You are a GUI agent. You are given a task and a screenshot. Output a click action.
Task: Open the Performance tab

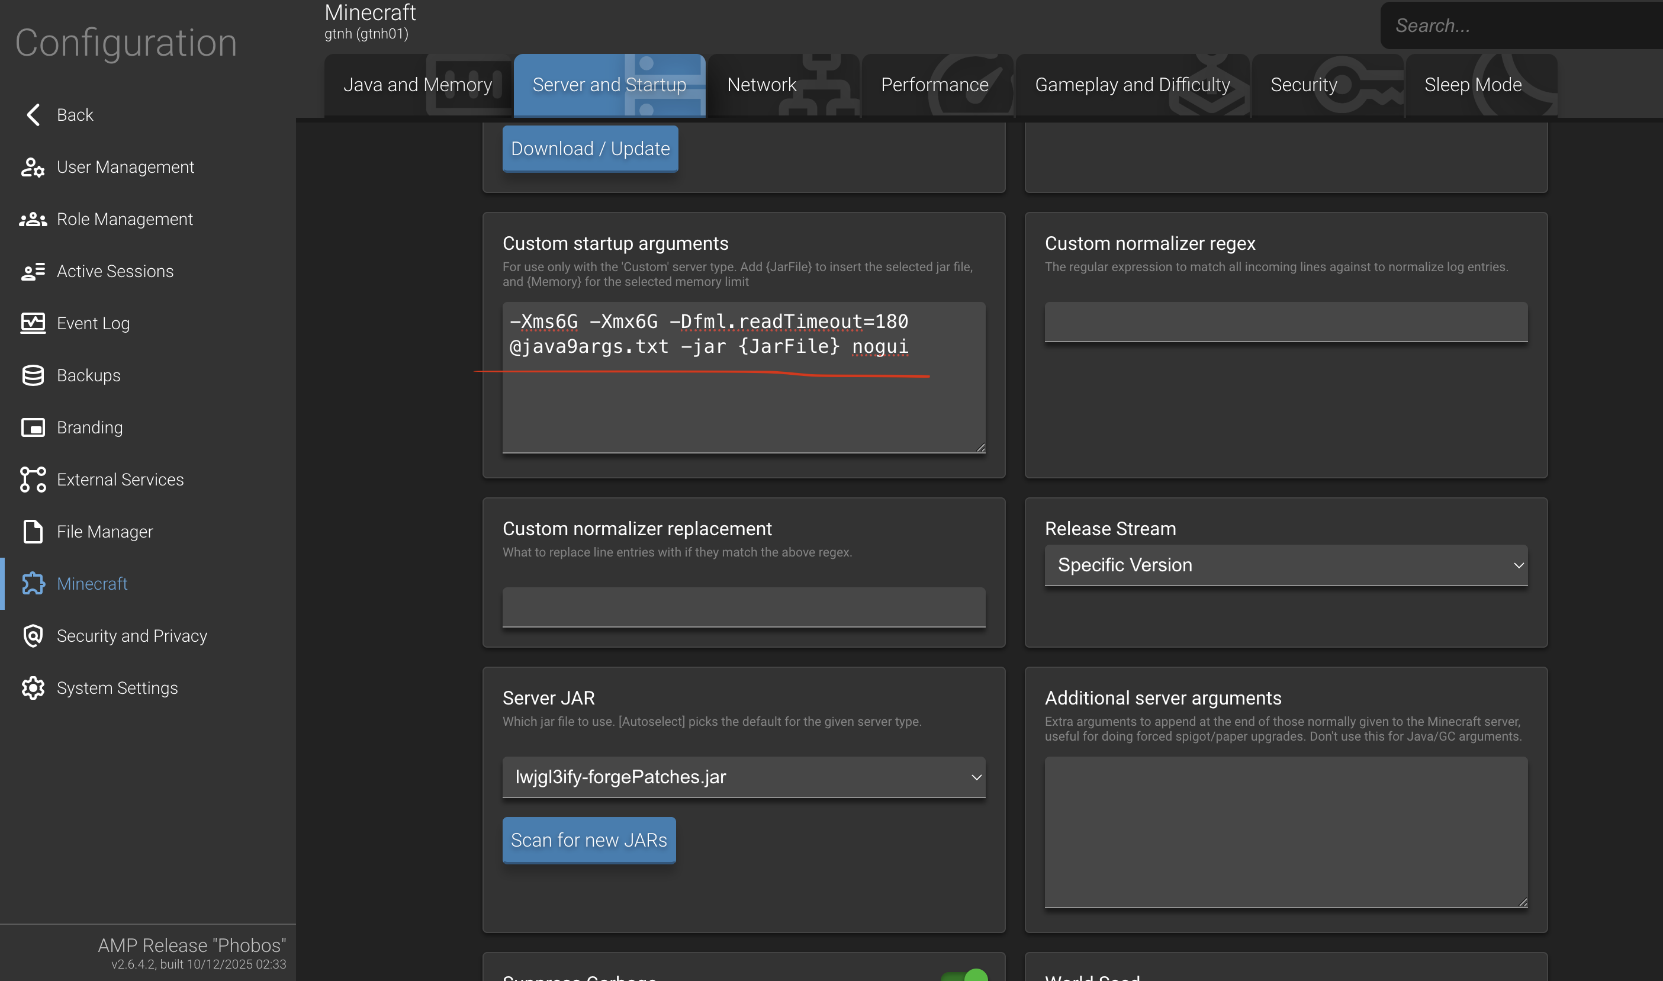click(x=937, y=85)
